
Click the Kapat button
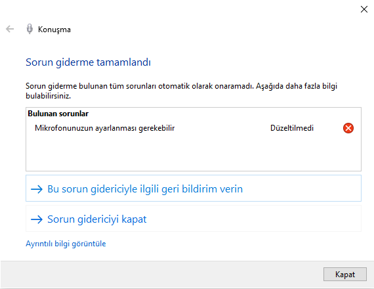(345, 274)
